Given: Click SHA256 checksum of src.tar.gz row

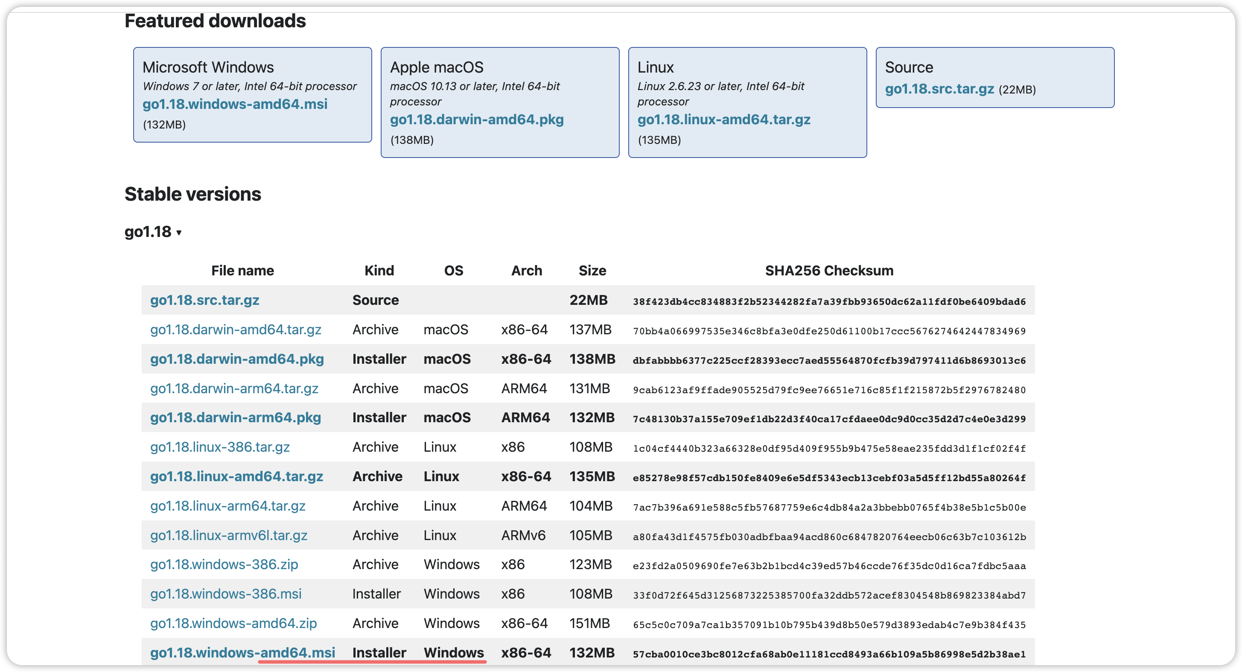Looking at the screenshot, I should click(829, 301).
